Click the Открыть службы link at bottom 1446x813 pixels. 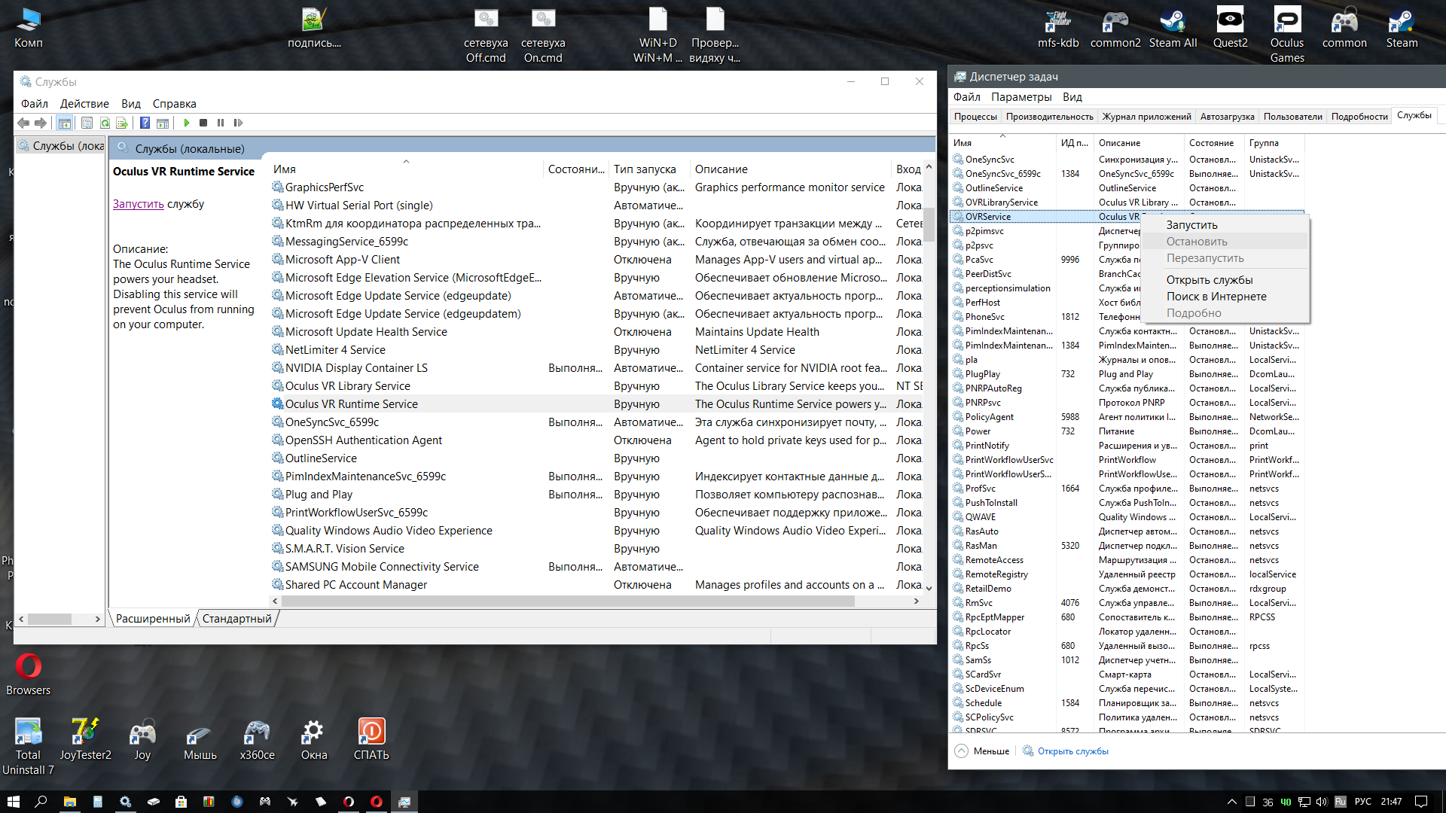[1072, 751]
